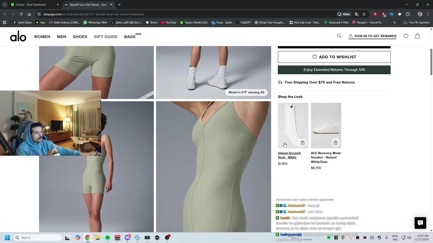433x243 pixels.
Task: Go to Alo logo homepage
Action: click(x=18, y=36)
